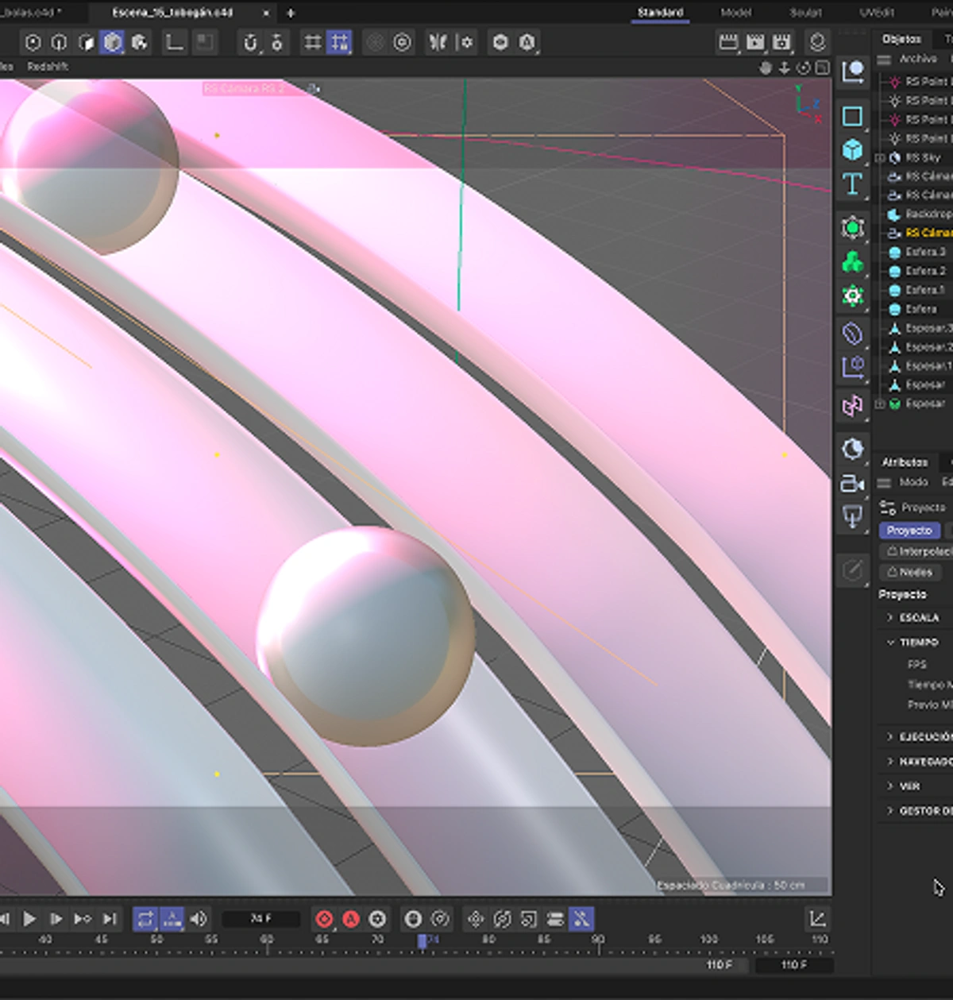953x1000 pixels.
Task: Click the Text spline tool icon
Action: [x=852, y=184]
